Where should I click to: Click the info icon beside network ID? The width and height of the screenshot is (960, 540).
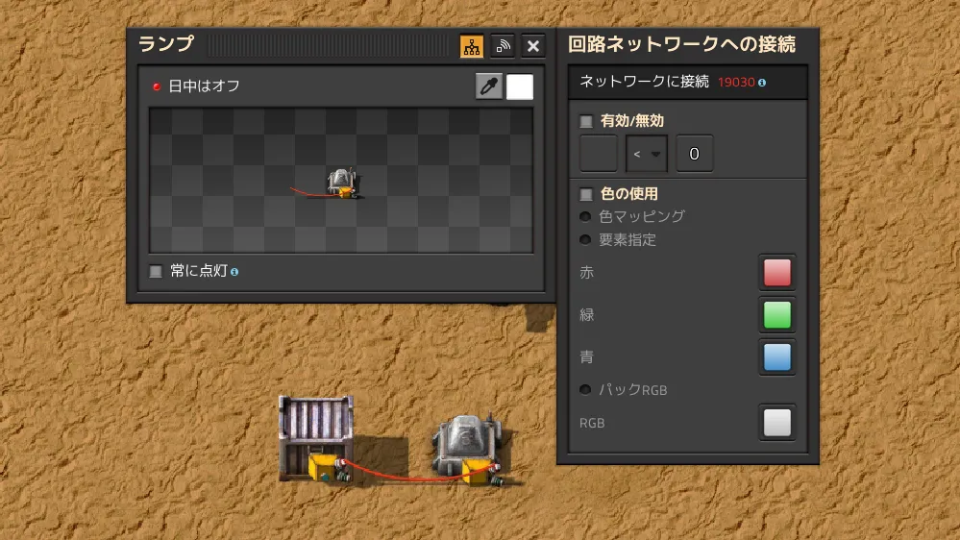pyautogui.click(x=762, y=83)
